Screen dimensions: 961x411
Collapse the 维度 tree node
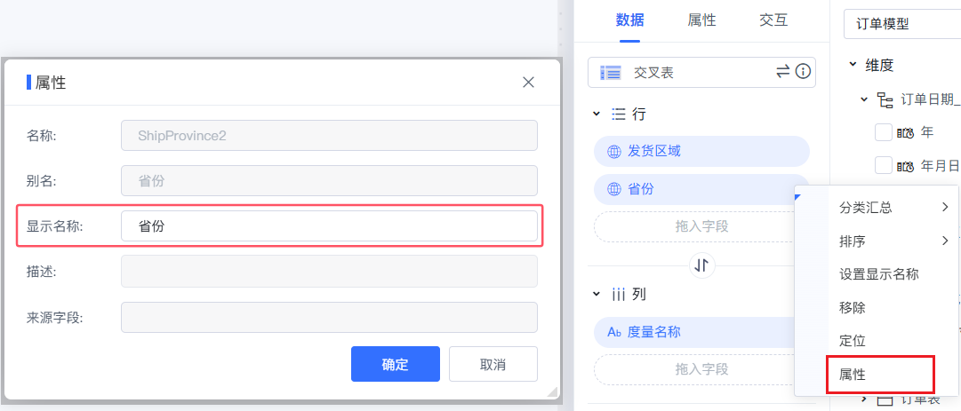click(x=853, y=64)
